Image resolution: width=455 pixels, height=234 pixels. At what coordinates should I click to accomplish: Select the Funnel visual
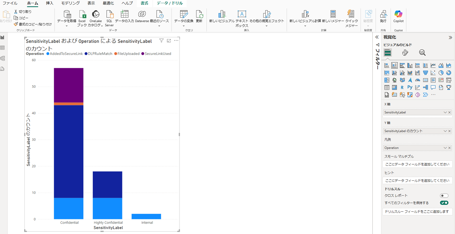[425, 73]
